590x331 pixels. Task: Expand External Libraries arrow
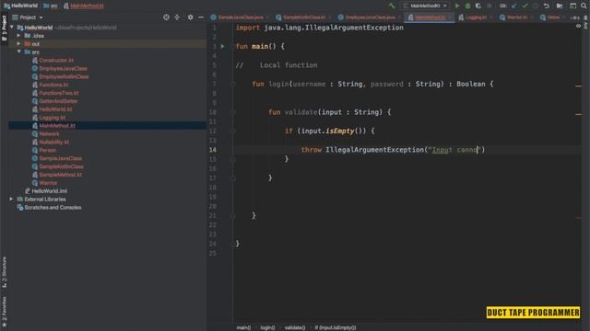(11, 199)
